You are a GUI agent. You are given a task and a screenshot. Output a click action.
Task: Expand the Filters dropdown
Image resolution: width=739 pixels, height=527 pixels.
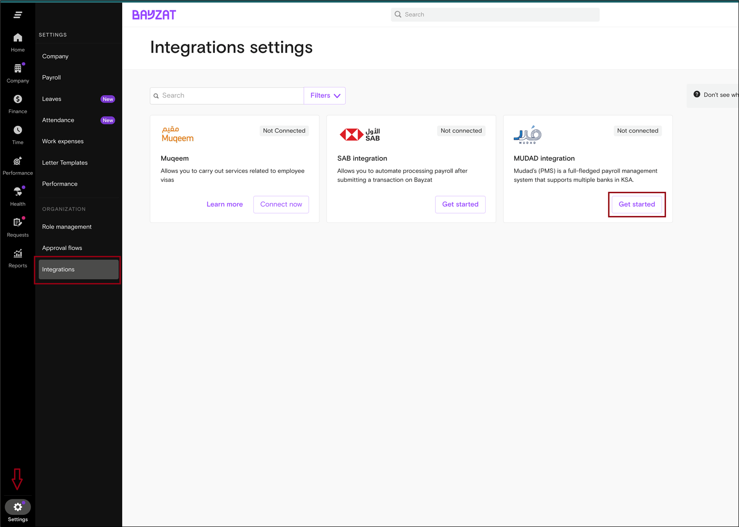[325, 95]
